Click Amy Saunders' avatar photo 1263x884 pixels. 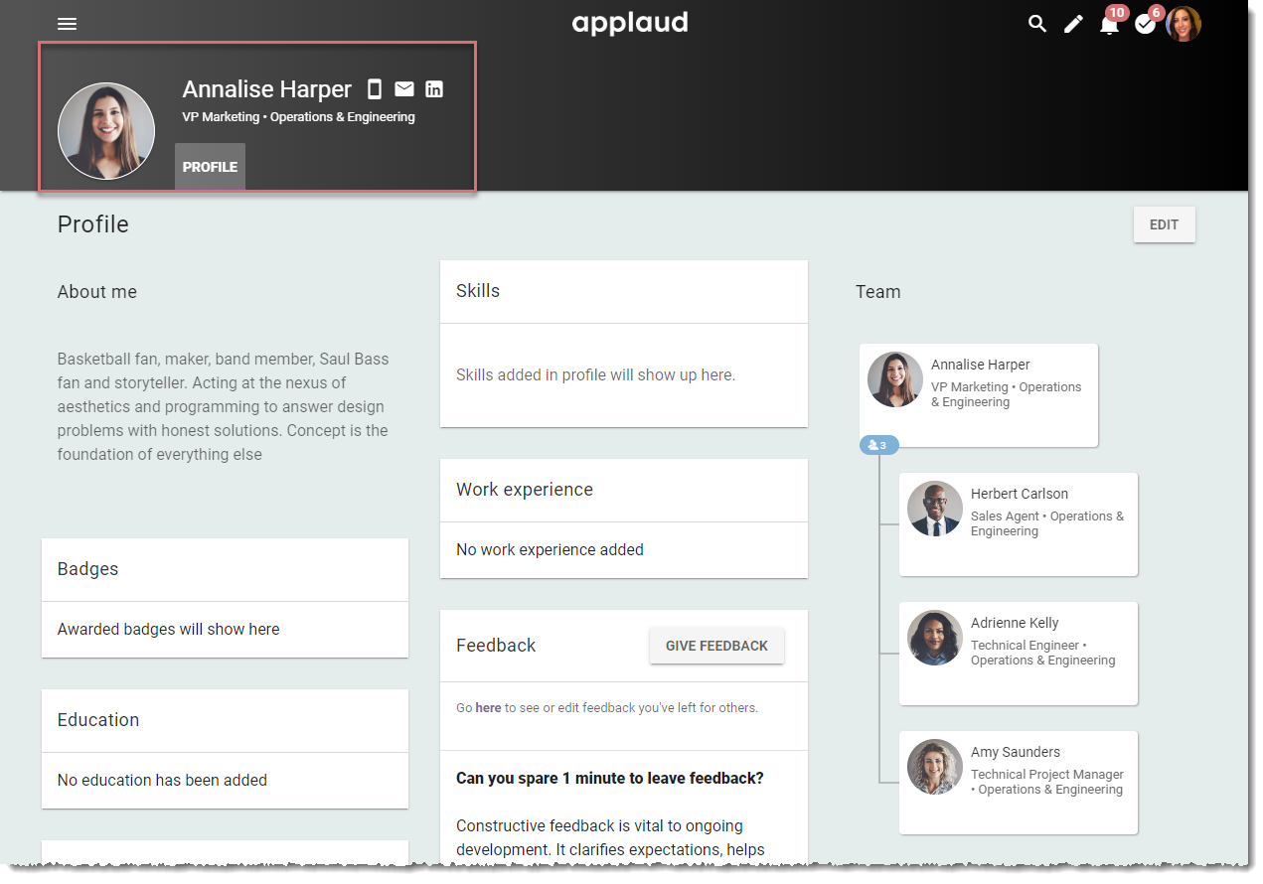coord(935,767)
